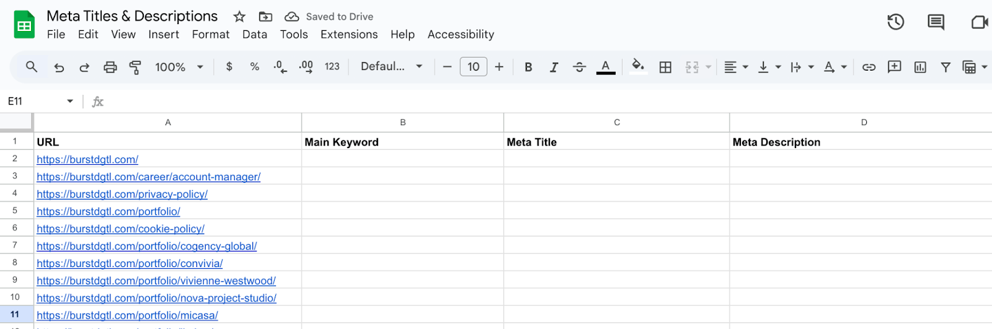The height and width of the screenshot is (329, 992).
Task: Open the font family dropdown
Action: point(392,66)
